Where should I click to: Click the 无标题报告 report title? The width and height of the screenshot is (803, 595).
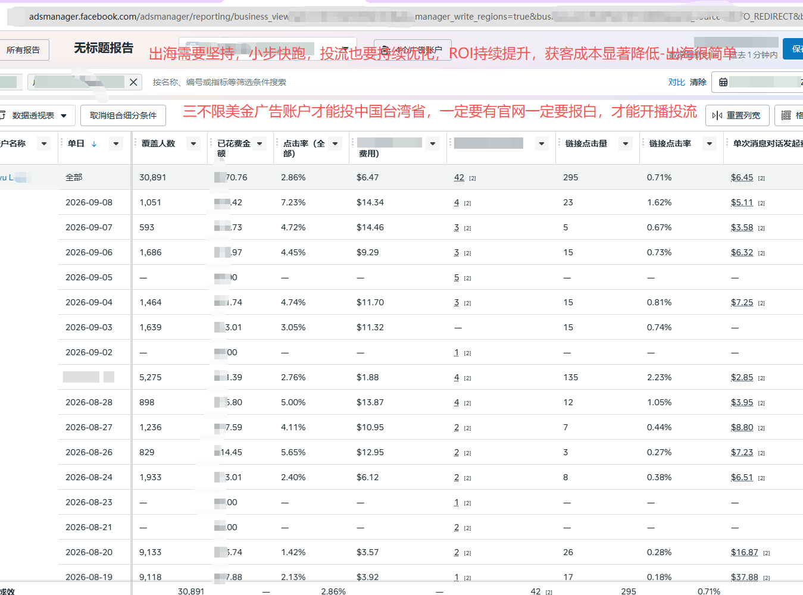[x=104, y=48]
